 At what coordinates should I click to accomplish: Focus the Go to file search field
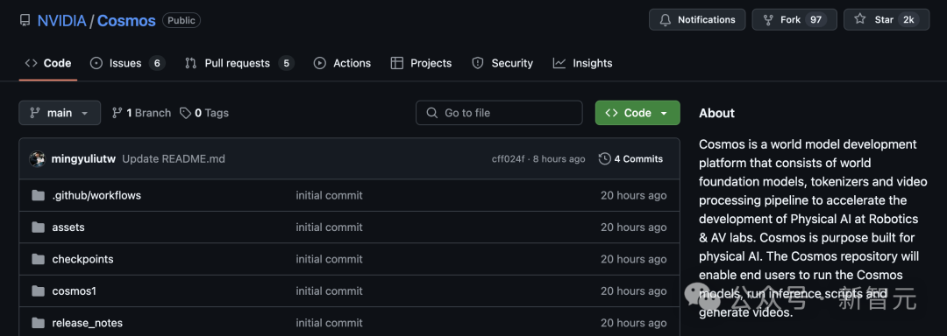coord(499,113)
